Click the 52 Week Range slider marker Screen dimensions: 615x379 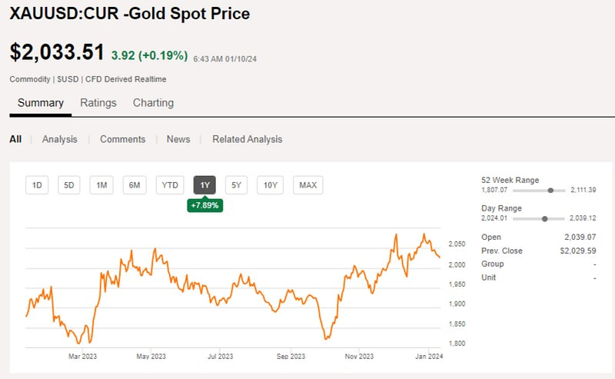point(550,190)
